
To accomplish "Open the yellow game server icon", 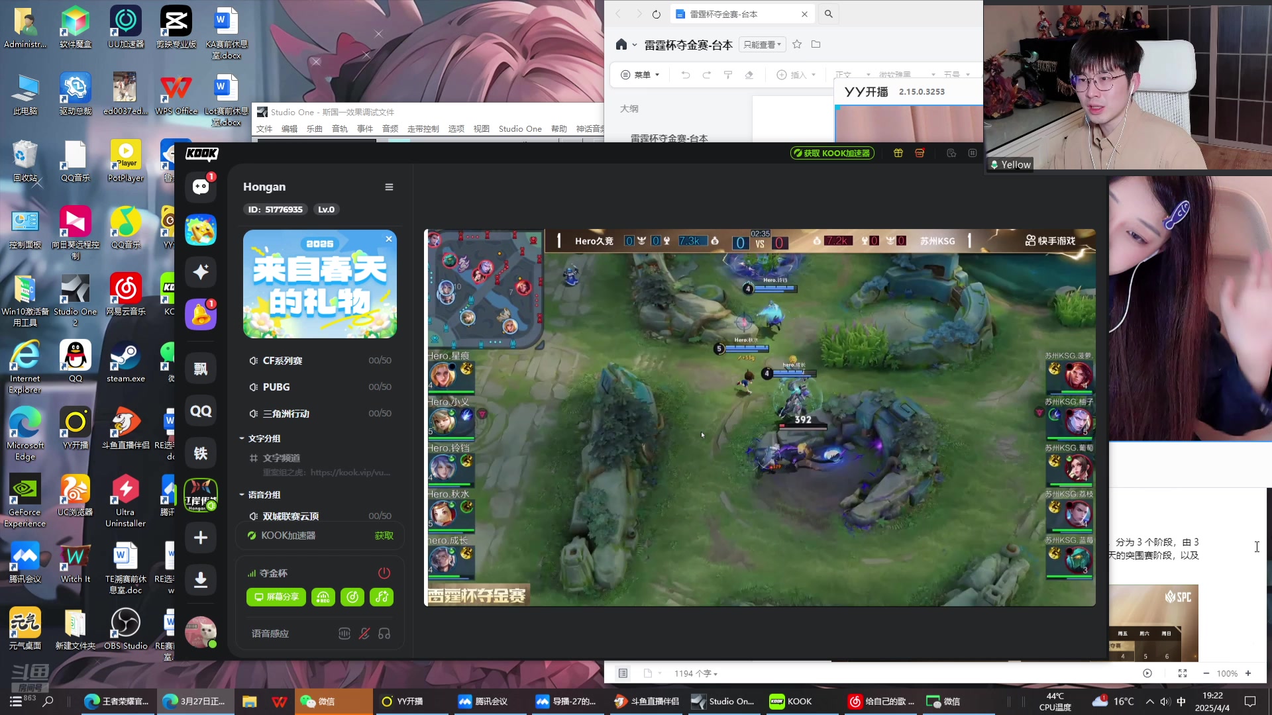I will tap(201, 230).
